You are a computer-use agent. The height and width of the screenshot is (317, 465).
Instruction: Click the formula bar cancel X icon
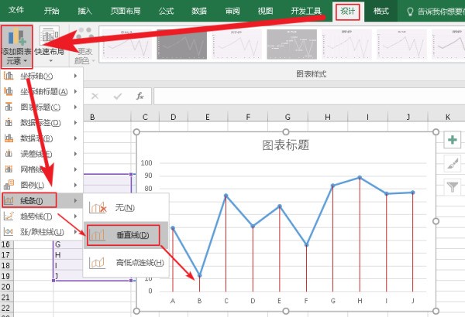[95, 96]
